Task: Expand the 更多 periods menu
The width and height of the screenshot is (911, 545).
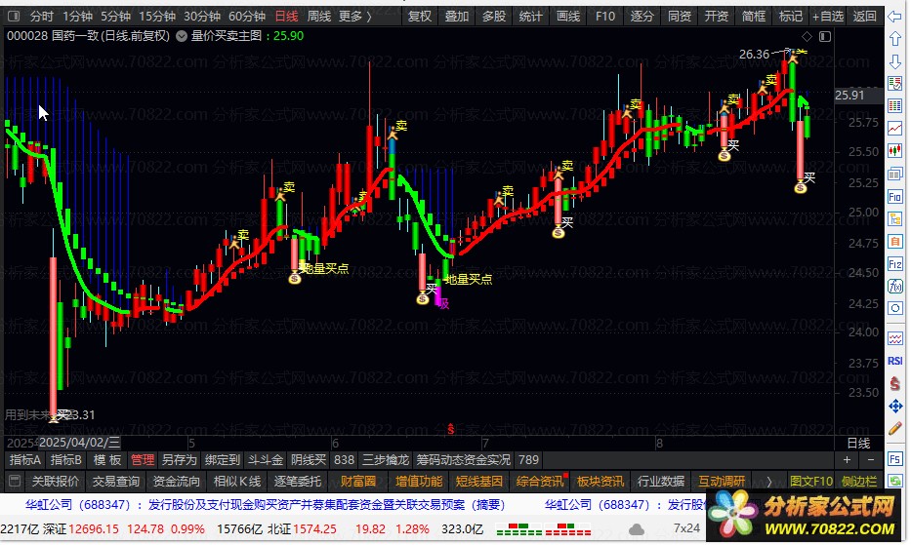Action: 355,17
